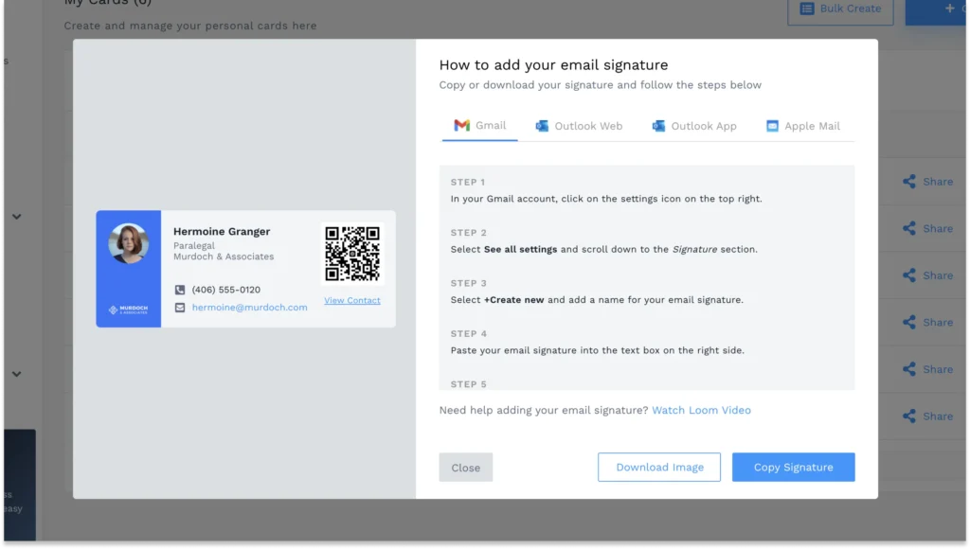Expand the upper sidebar chevron
970x549 pixels.
[16, 216]
